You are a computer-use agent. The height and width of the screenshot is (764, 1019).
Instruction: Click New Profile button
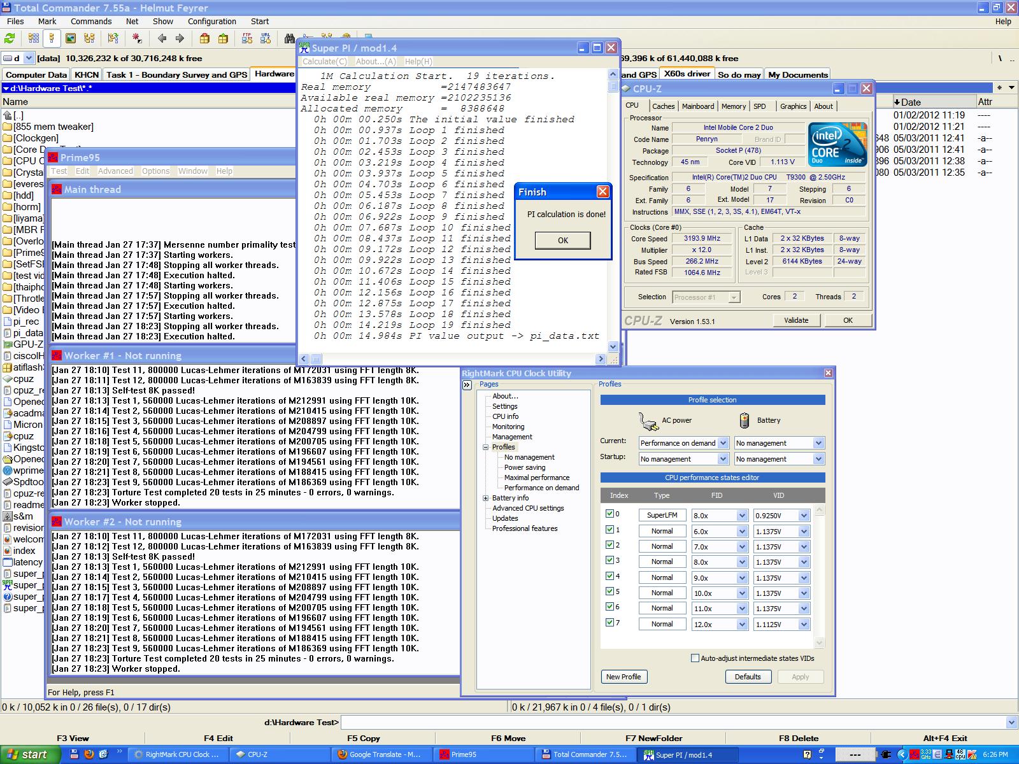click(624, 677)
